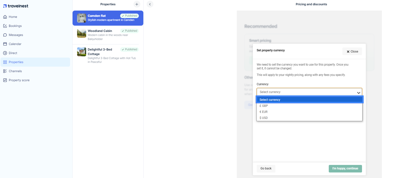Add a new property with plus icon
394x178 pixels.
pyautogui.click(x=137, y=4)
